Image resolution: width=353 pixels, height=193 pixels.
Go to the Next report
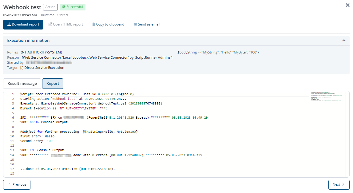pos(339,185)
